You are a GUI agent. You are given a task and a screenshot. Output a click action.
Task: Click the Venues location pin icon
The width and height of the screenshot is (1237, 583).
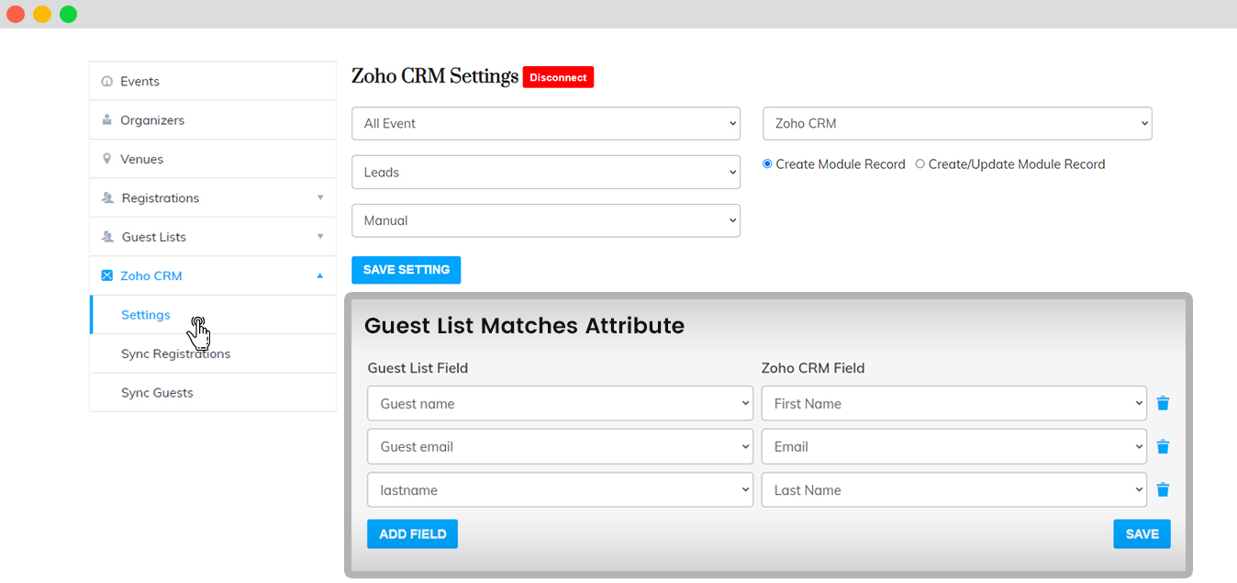click(107, 159)
